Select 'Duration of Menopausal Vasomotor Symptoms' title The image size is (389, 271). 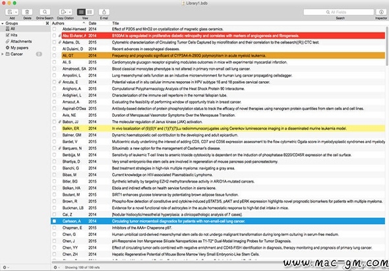tap(173, 115)
